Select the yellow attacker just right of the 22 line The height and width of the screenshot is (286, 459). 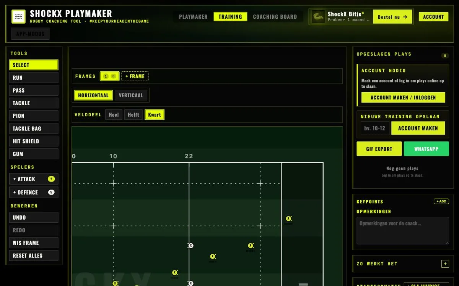(213, 257)
